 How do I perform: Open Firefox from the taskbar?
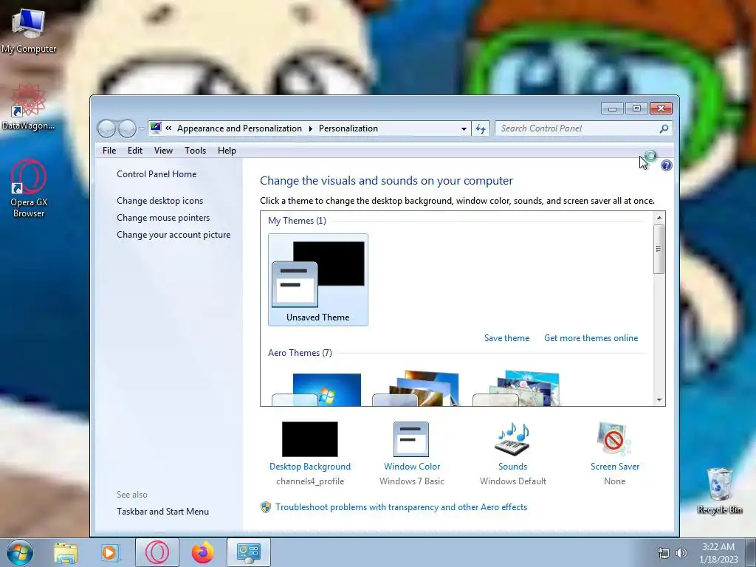202,552
